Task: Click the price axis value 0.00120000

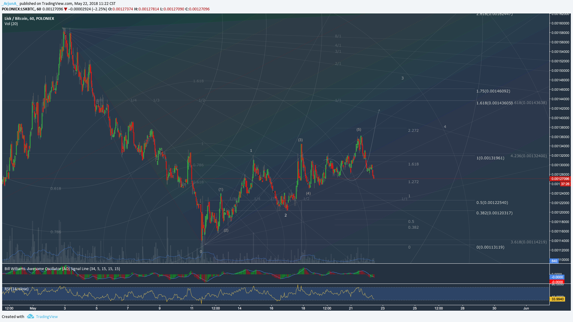Action: click(x=560, y=212)
